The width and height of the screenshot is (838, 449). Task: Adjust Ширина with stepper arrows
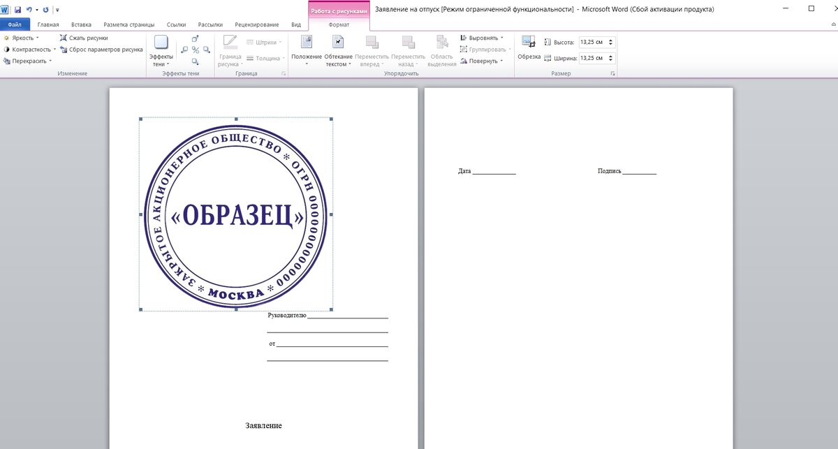[x=612, y=59]
